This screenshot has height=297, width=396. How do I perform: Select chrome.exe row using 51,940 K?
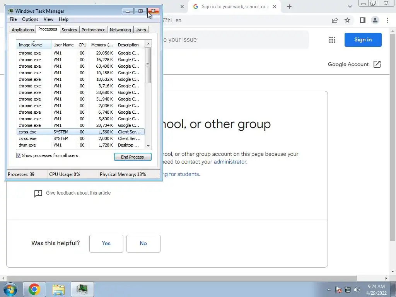80,99
